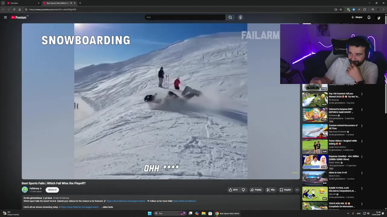Open FailArmy channel name link
387x217 pixels.
pyautogui.click(x=34, y=188)
